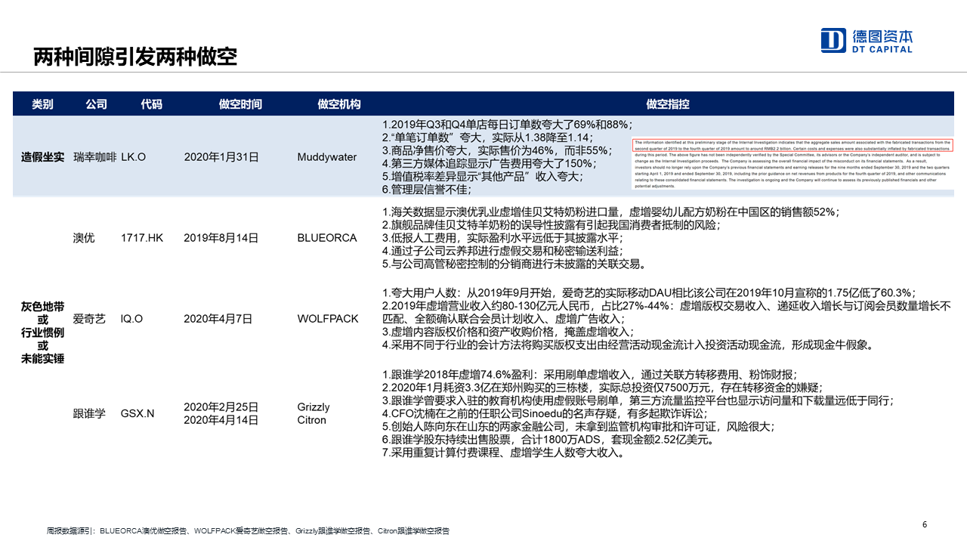967x544 pixels.
Task: Select the 造假坐实 category cell
Action: pyautogui.click(x=42, y=157)
